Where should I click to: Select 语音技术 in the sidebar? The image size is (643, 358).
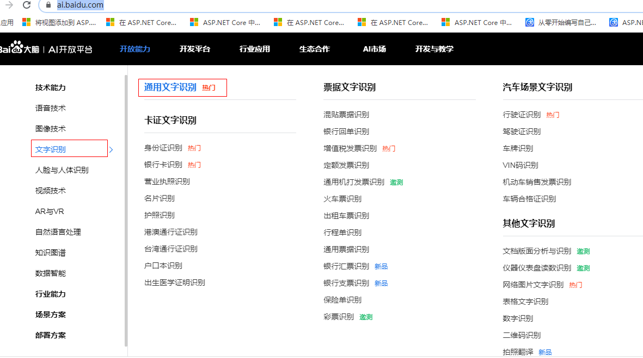tap(51, 108)
